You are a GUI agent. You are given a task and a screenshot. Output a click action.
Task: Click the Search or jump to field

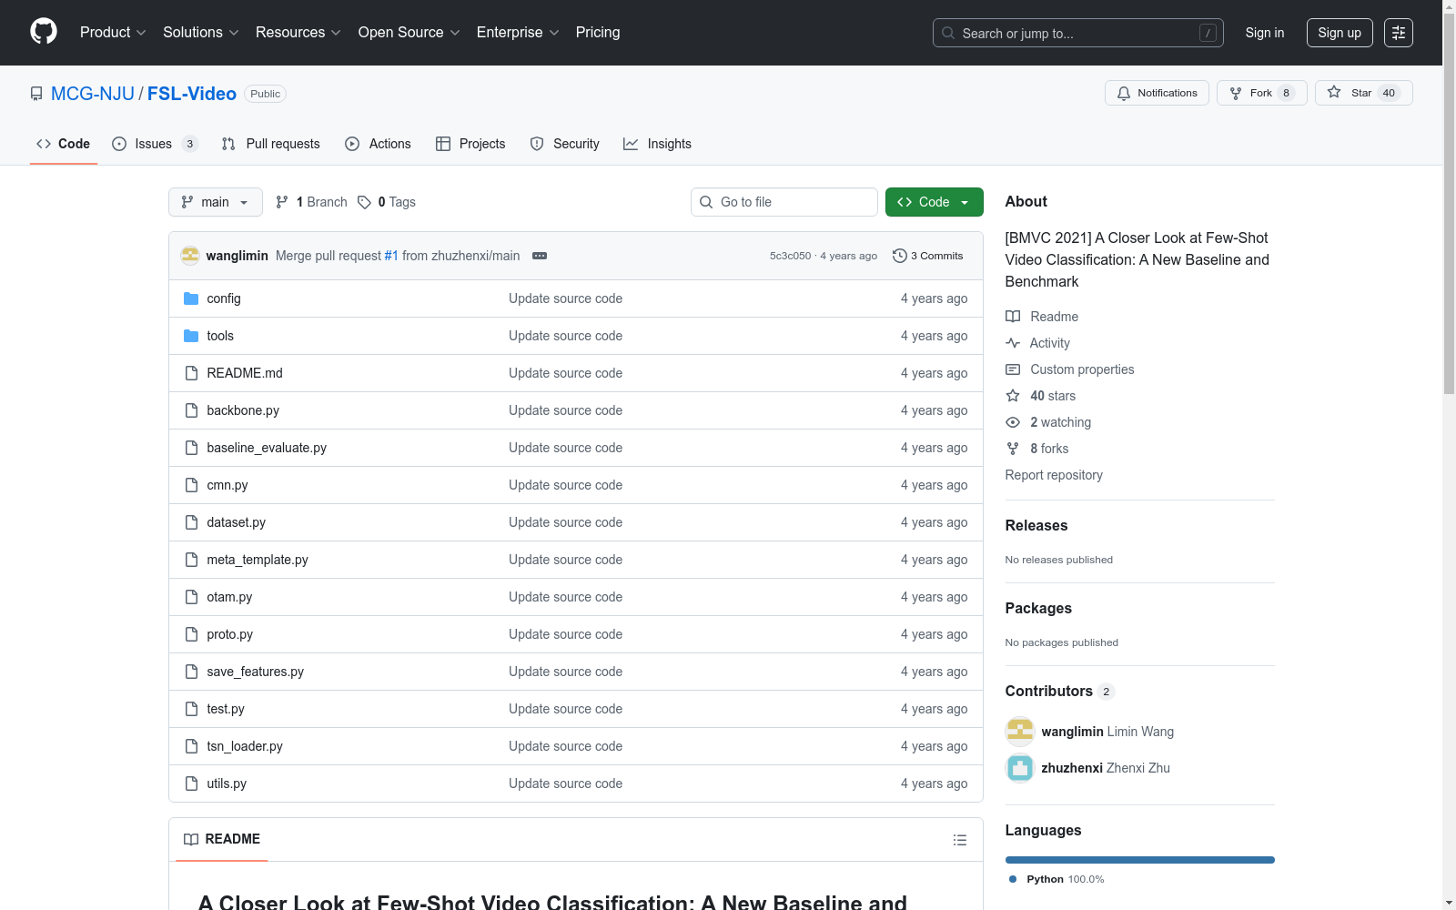1078,33
